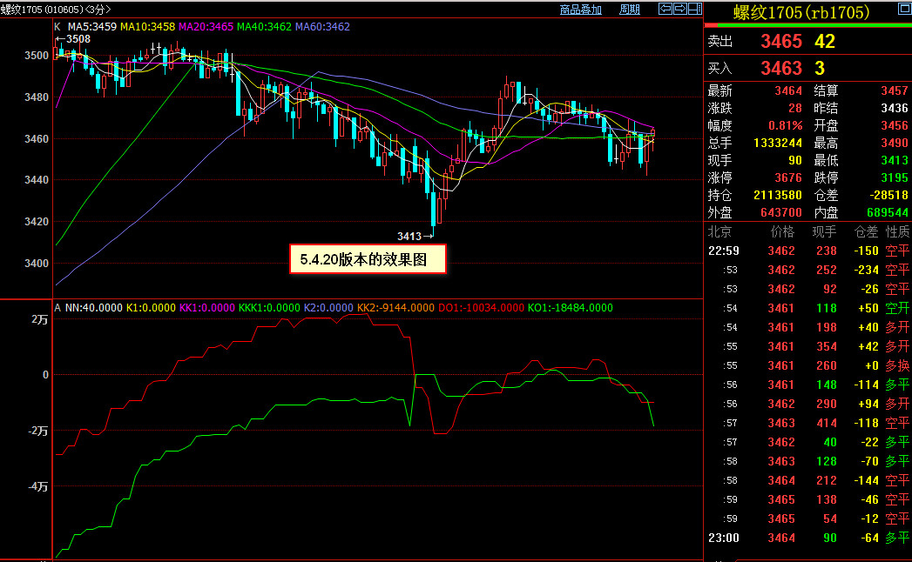Open the 周期 period menu

pos(629,10)
